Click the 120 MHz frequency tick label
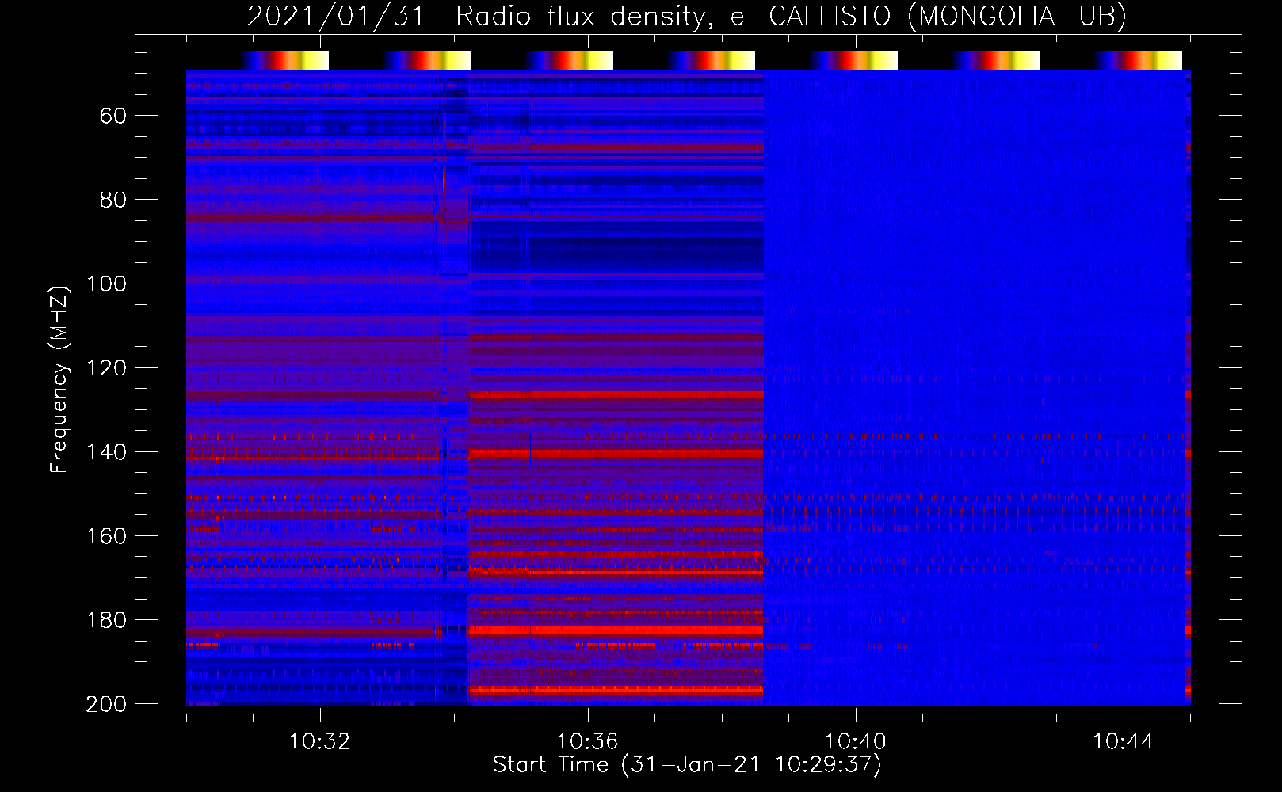This screenshot has width=1282, height=792. [106, 368]
